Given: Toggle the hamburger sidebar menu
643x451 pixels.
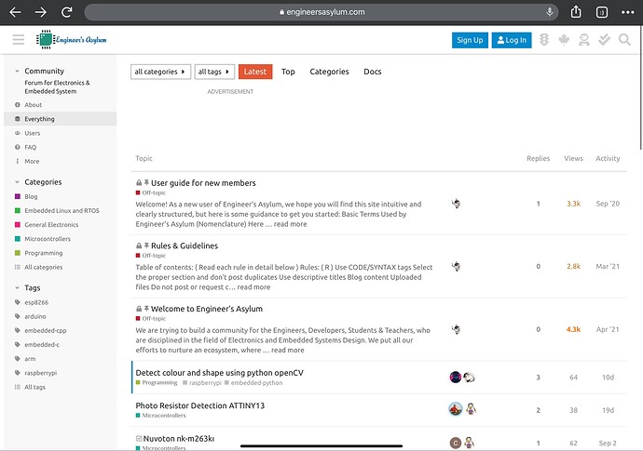Looking at the screenshot, I should pyautogui.click(x=19, y=40).
